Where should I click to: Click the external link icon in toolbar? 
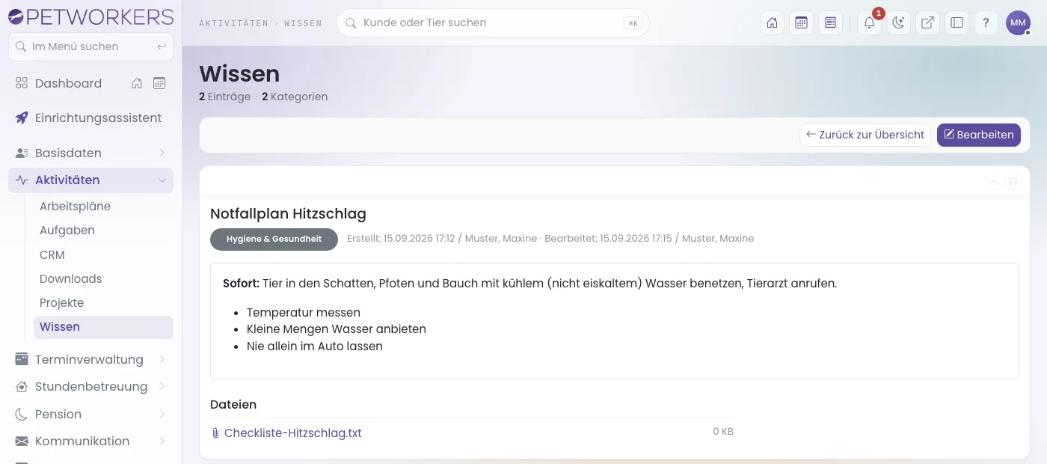(927, 23)
